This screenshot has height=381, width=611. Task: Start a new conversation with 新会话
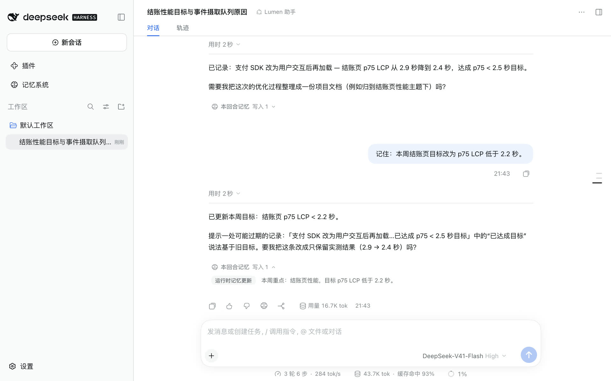(67, 42)
